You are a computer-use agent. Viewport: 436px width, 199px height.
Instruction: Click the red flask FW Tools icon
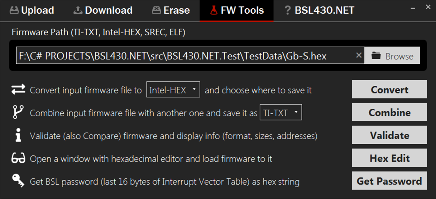coord(213,11)
